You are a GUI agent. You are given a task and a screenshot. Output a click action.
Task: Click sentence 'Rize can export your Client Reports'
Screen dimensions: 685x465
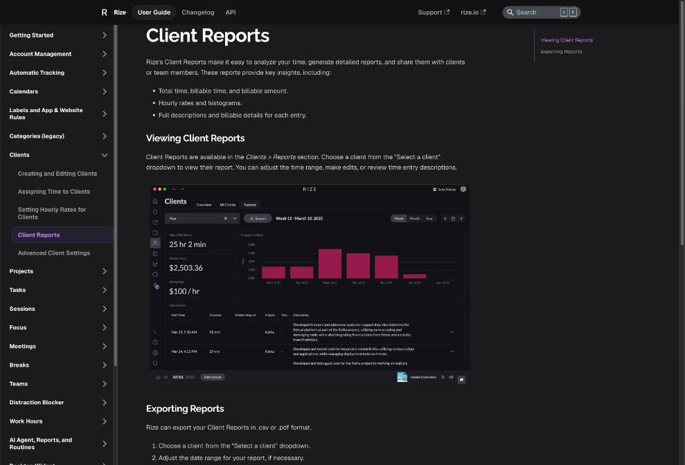click(x=229, y=428)
